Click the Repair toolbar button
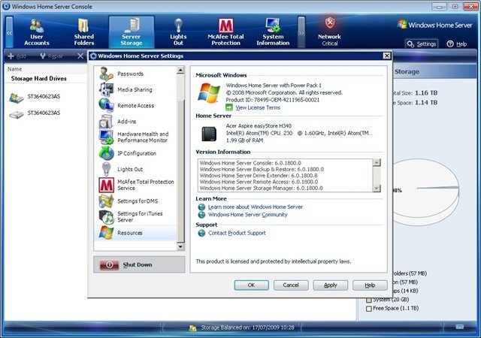The width and height of the screenshot is (481, 338). (x=51, y=56)
